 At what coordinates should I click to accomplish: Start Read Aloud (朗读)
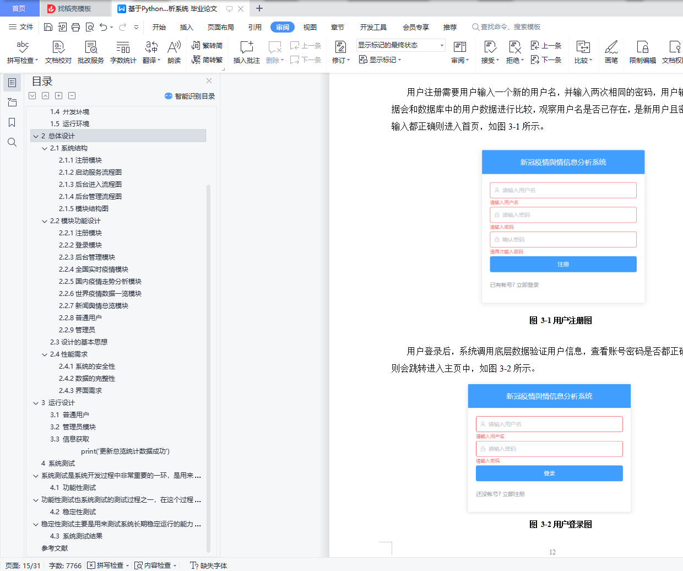174,52
